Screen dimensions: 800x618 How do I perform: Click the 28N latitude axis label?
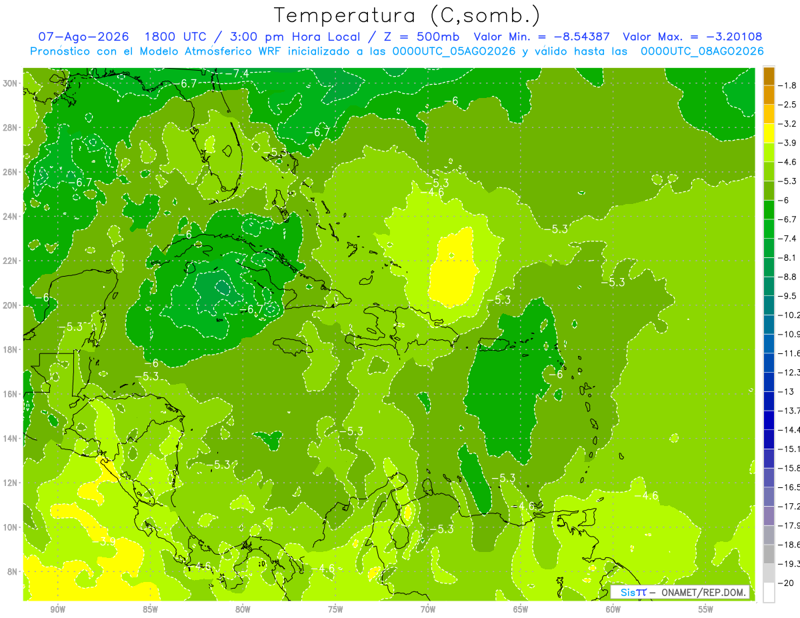click(x=11, y=127)
